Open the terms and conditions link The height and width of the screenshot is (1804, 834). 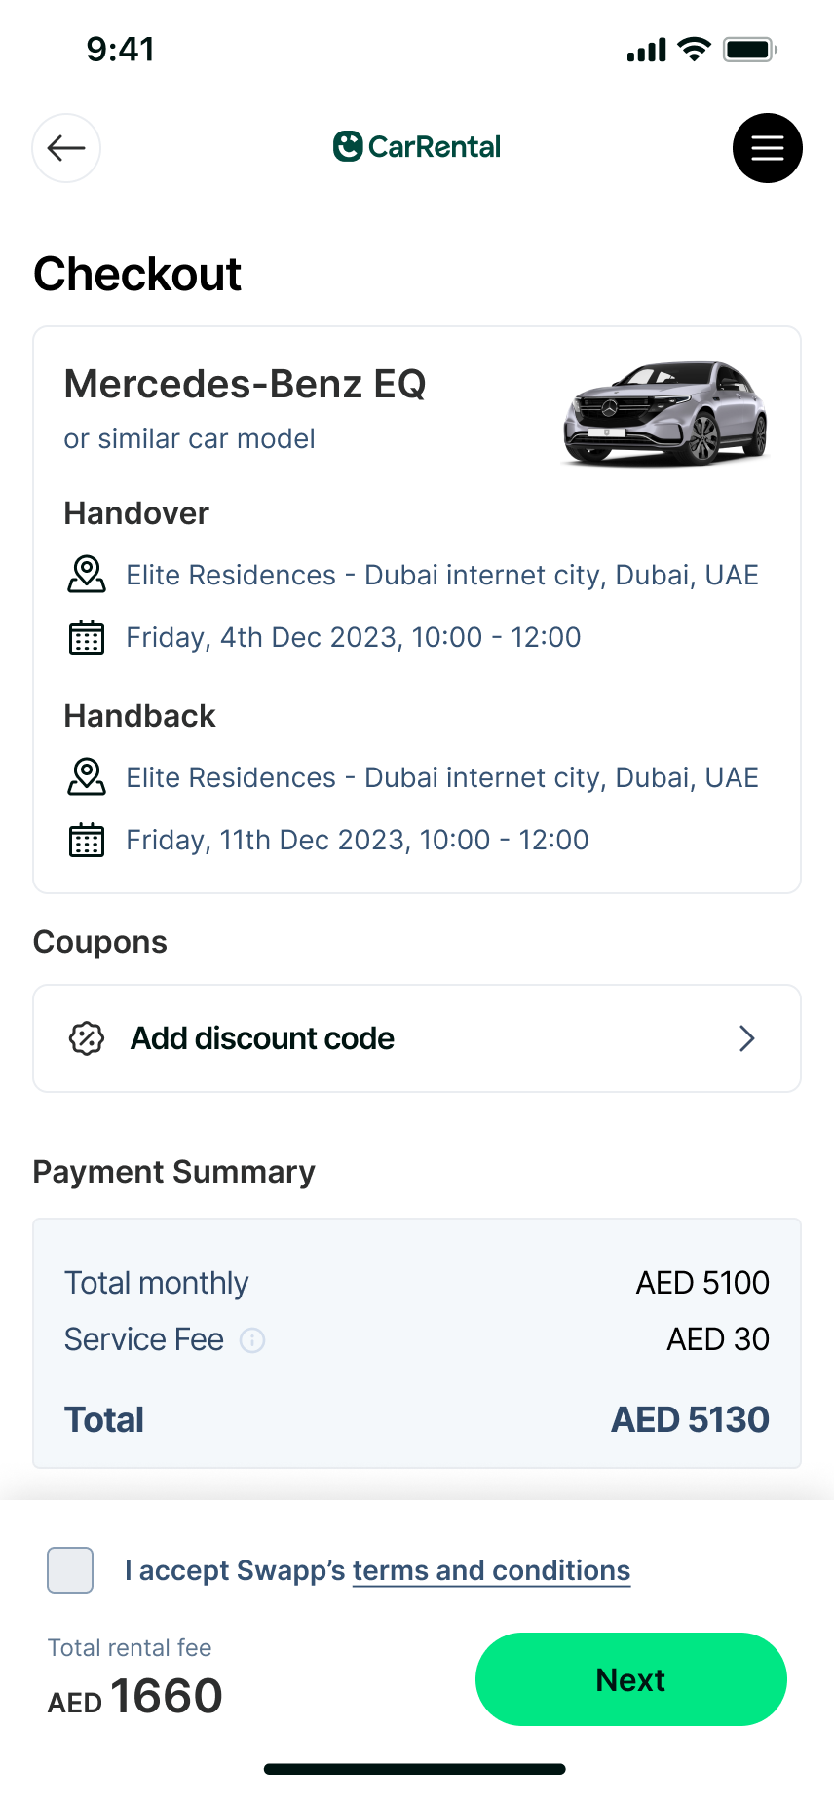click(491, 1570)
